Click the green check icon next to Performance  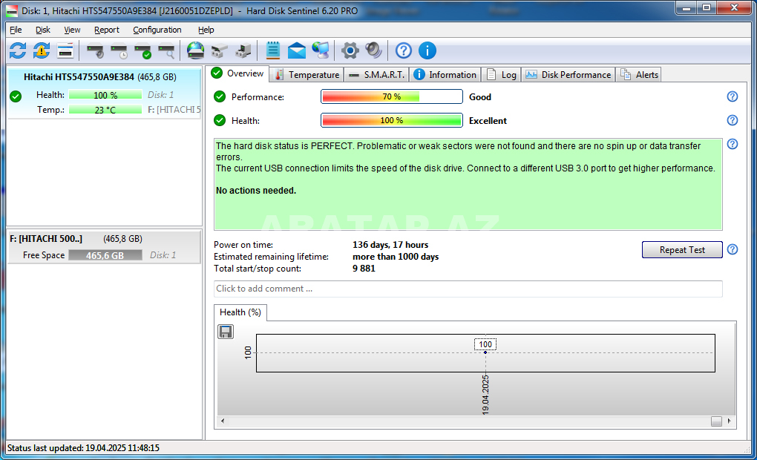(220, 96)
